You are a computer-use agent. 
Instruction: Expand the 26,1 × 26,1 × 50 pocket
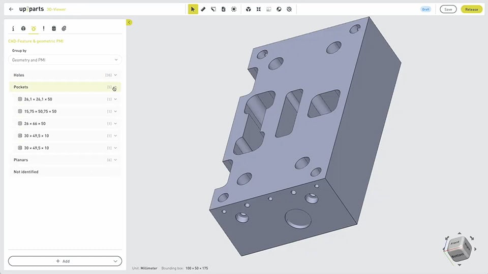(x=115, y=99)
